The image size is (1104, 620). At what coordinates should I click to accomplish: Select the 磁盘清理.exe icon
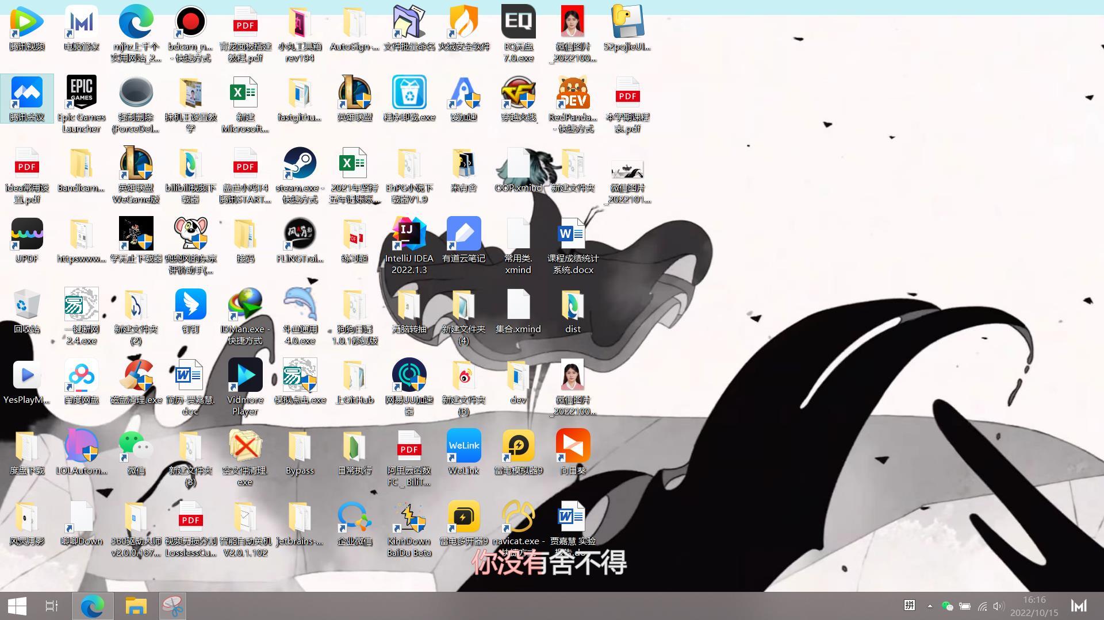(x=136, y=382)
